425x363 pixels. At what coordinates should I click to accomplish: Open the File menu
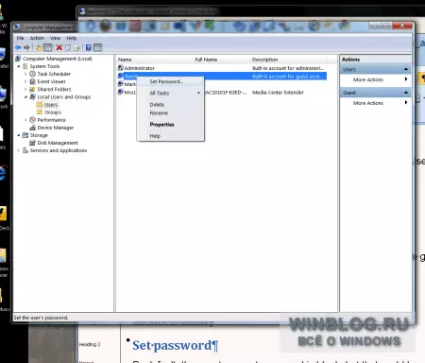(21, 38)
